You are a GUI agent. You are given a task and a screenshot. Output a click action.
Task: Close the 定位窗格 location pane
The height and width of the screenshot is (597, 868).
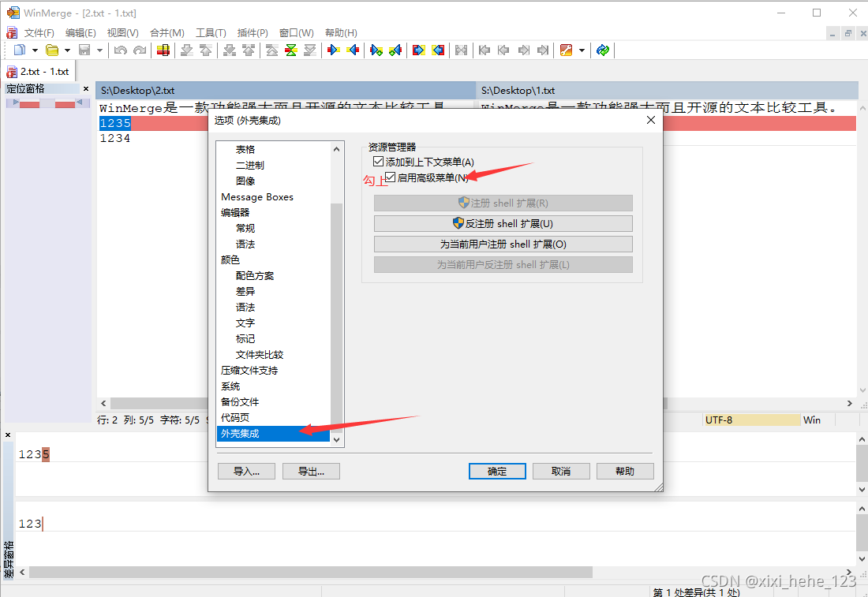point(86,88)
